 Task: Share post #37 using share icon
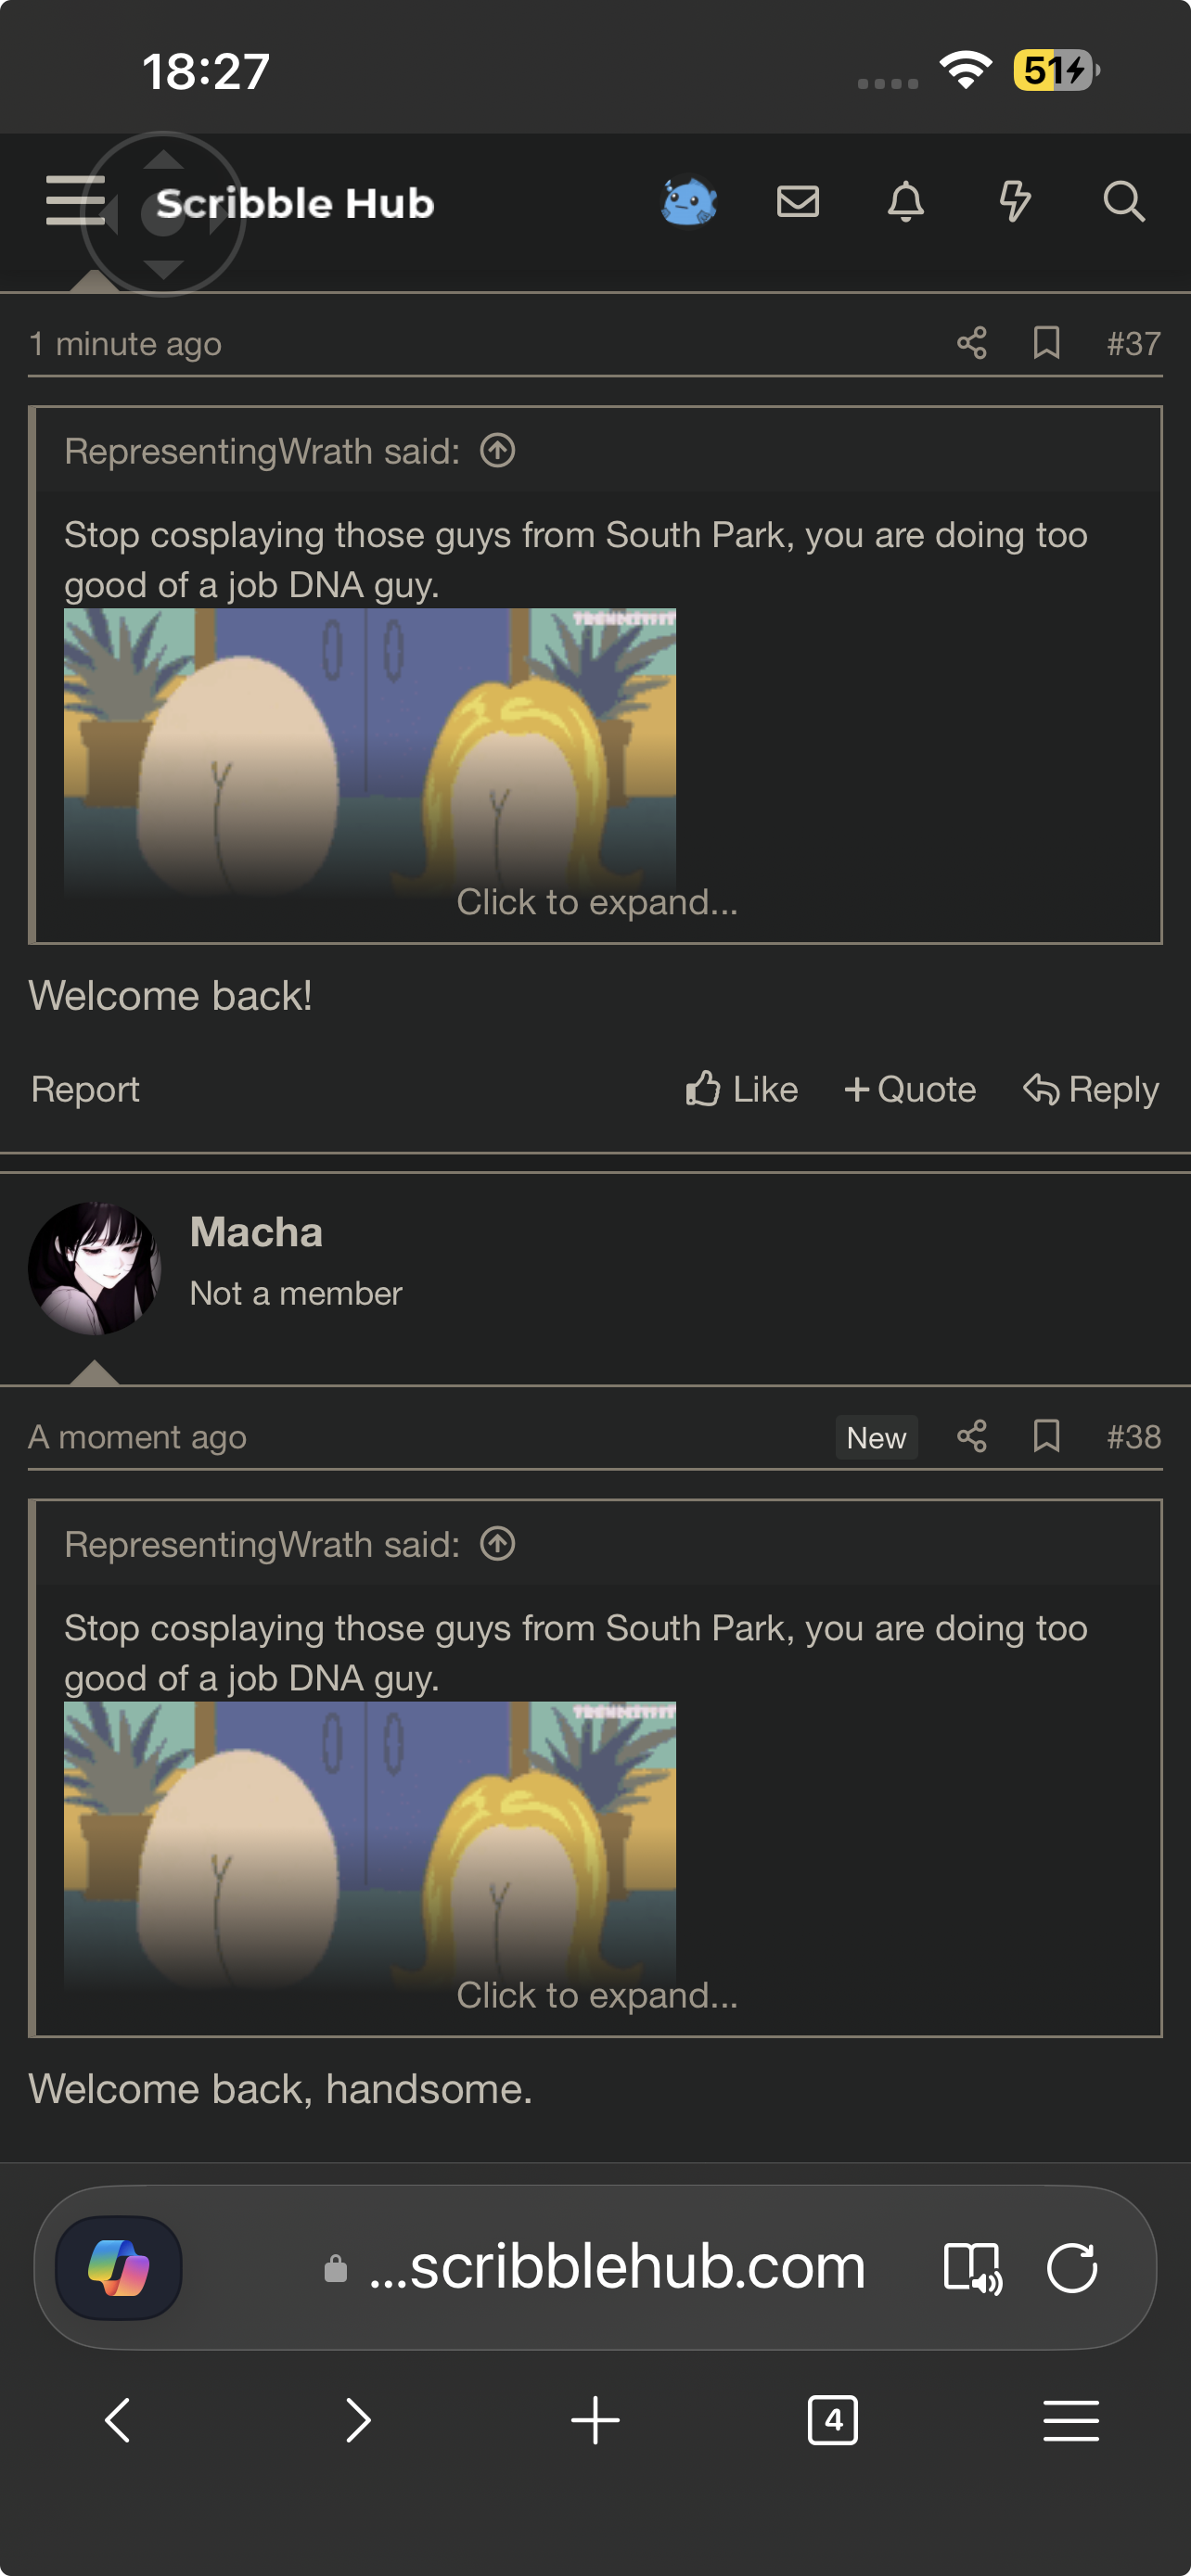click(971, 343)
